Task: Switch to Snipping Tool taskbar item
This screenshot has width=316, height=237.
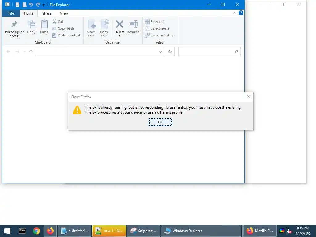Action: (143, 231)
